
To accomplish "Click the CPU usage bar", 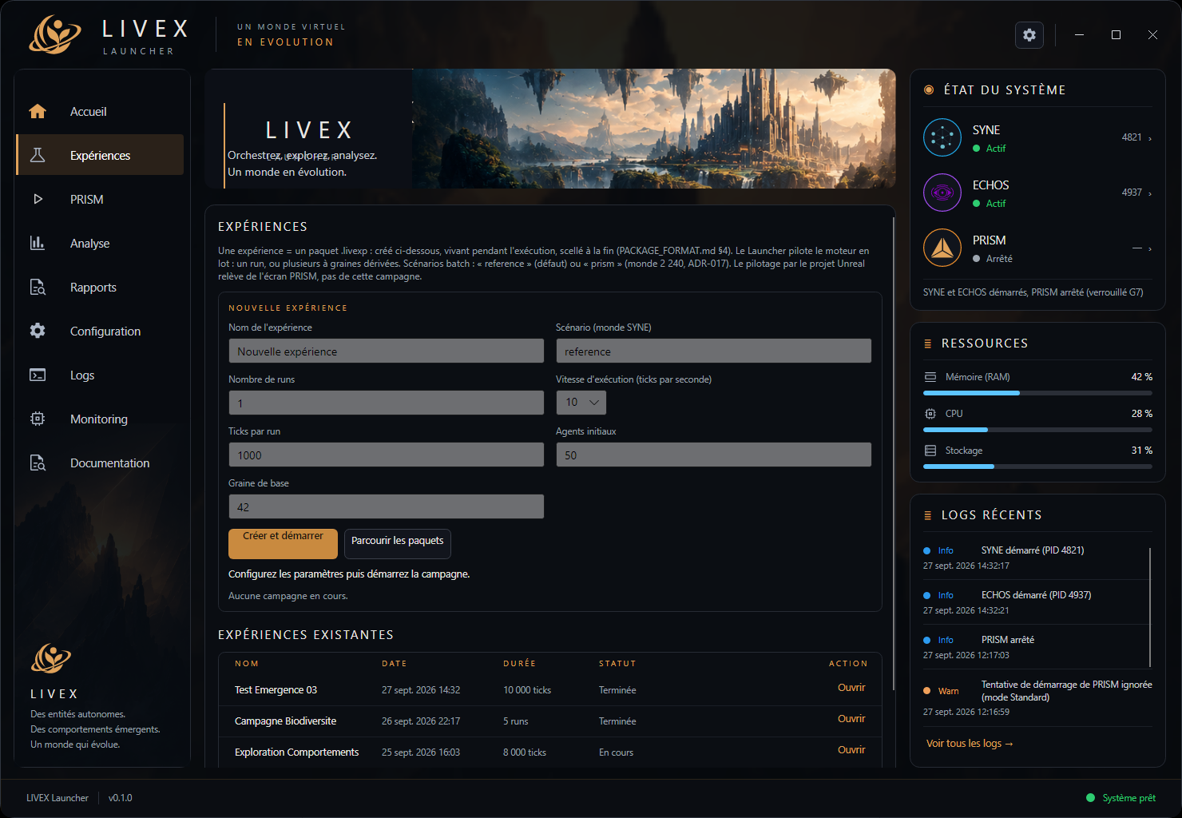I will [1037, 430].
